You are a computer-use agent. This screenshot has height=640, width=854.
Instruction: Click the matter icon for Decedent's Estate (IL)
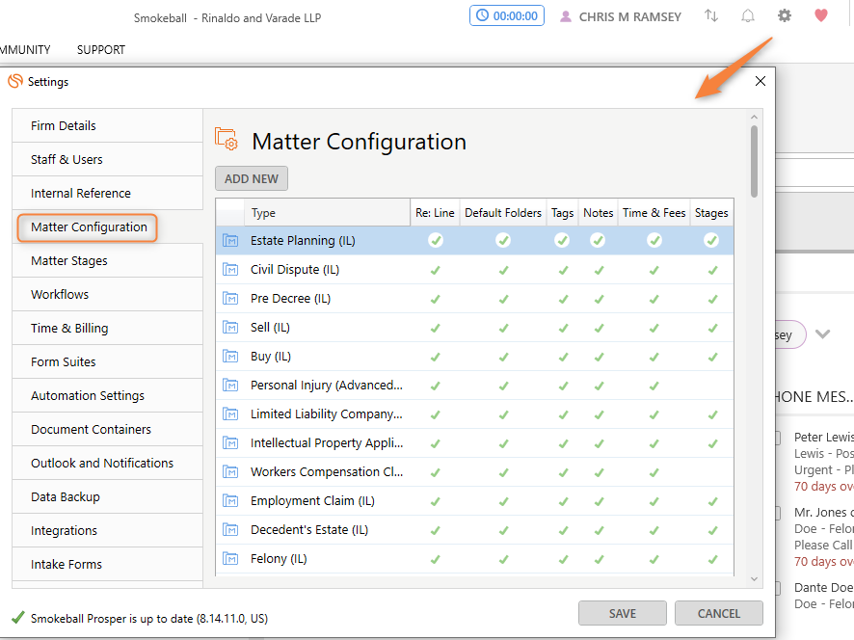(231, 529)
